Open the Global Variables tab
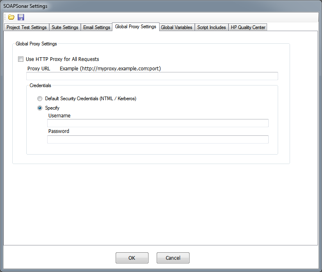 click(177, 27)
